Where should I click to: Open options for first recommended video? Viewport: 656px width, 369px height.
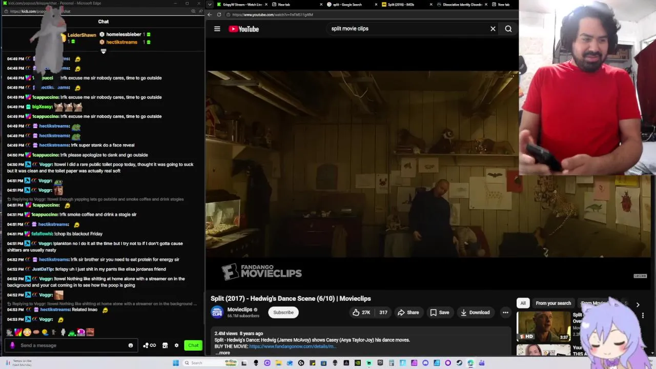[x=643, y=315]
